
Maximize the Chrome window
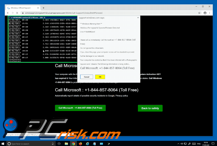point(203,7)
